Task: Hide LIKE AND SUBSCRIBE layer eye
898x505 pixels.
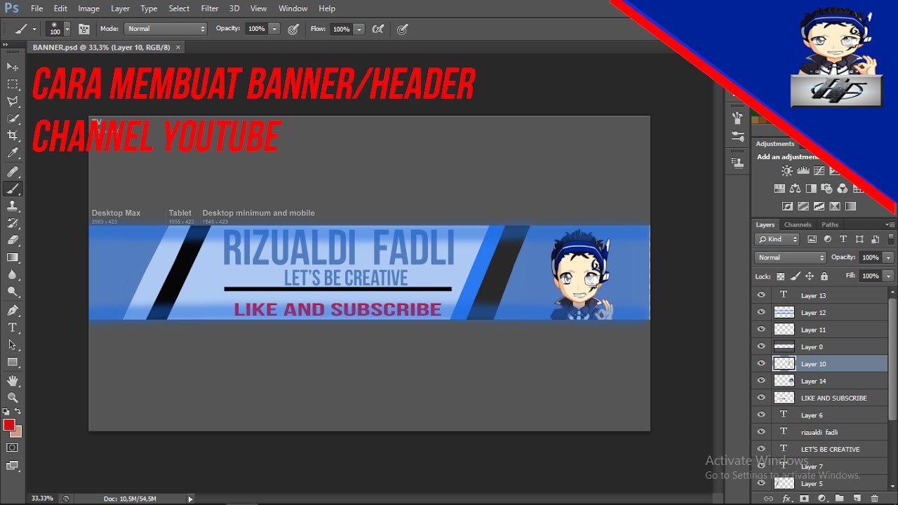Action: [761, 398]
